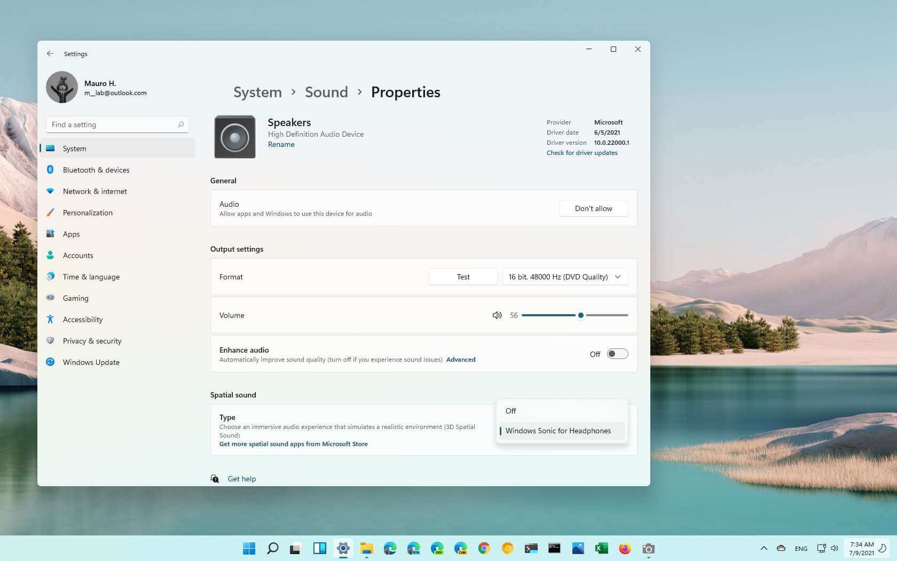Click the Speakers device icon
This screenshot has height=561, width=897.
tap(234, 137)
